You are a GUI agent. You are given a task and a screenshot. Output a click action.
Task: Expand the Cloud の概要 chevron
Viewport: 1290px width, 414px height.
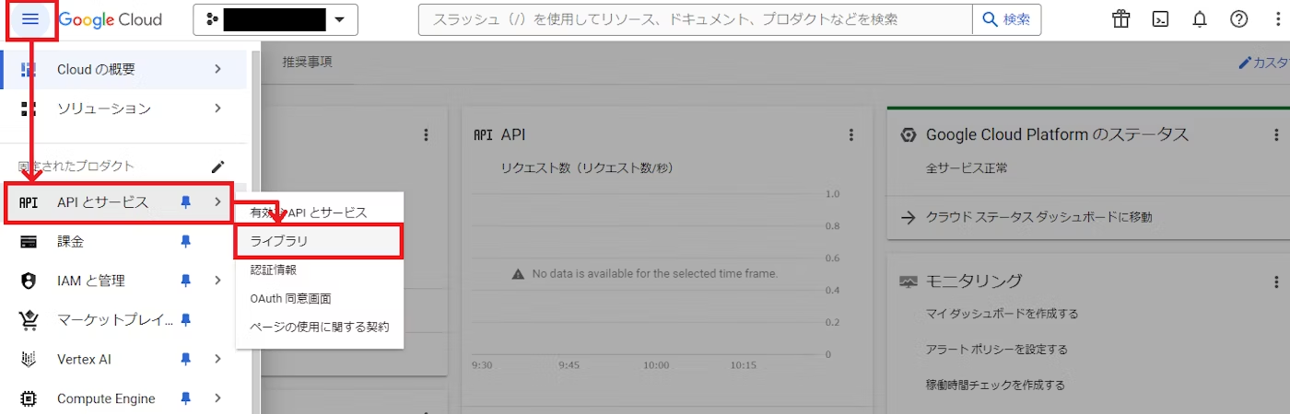pyautogui.click(x=217, y=69)
